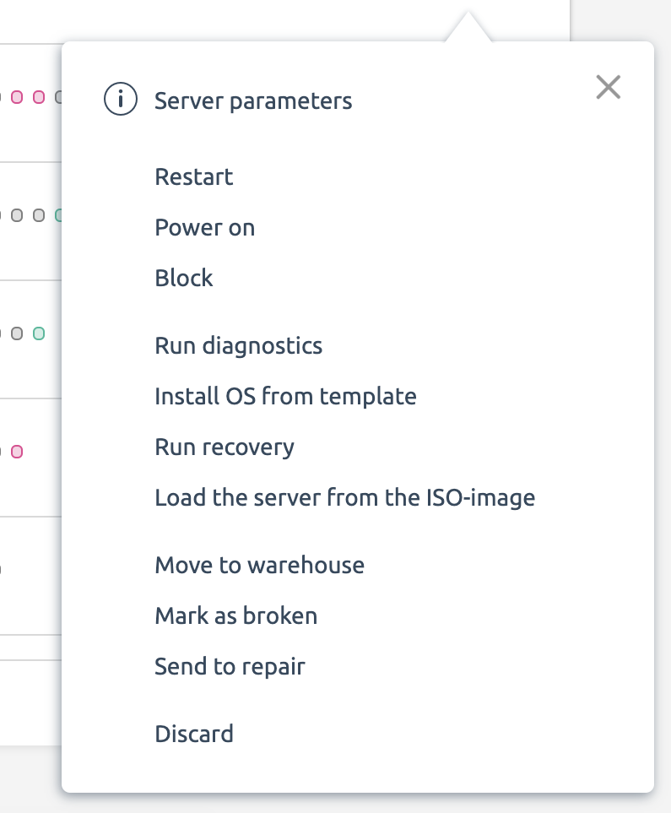Click green status indicator in third row
671x813 pixels.
click(39, 333)
